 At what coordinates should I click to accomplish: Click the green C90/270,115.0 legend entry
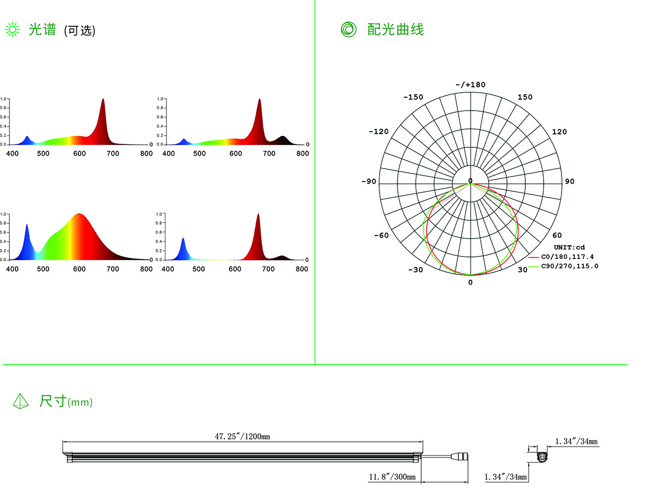tap(563, 266)
